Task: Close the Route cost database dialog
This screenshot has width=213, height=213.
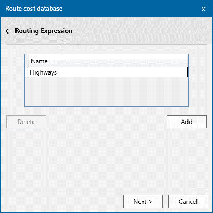Action: (x=203, y=9)
